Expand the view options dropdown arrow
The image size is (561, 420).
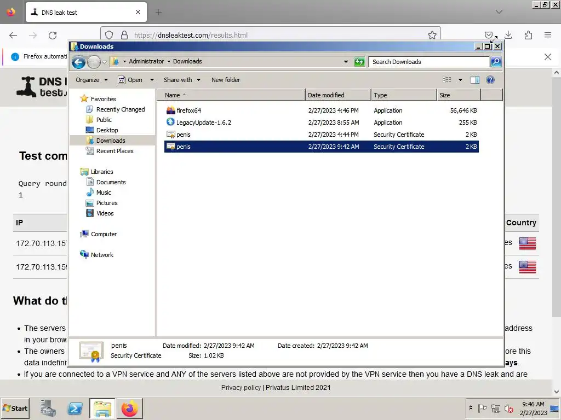pos(460,80)
